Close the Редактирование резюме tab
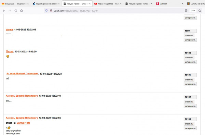Viewport: 205px width, 135px height. click(x=59, y=4)
